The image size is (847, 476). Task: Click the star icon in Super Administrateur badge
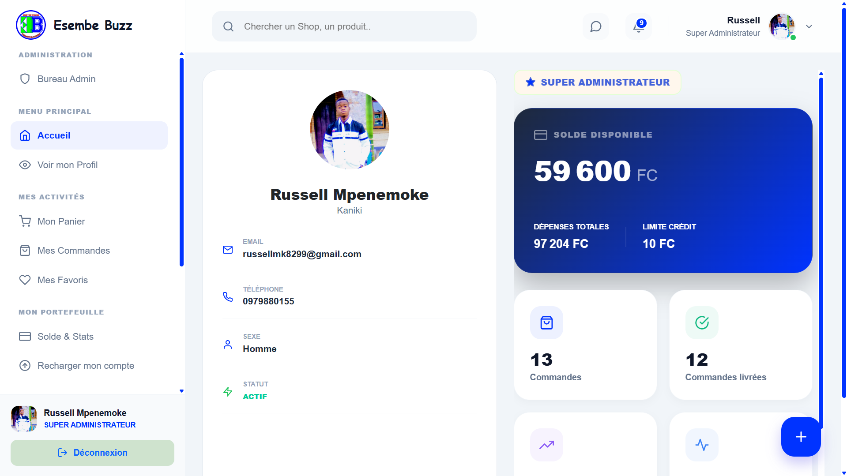(531, 82)
